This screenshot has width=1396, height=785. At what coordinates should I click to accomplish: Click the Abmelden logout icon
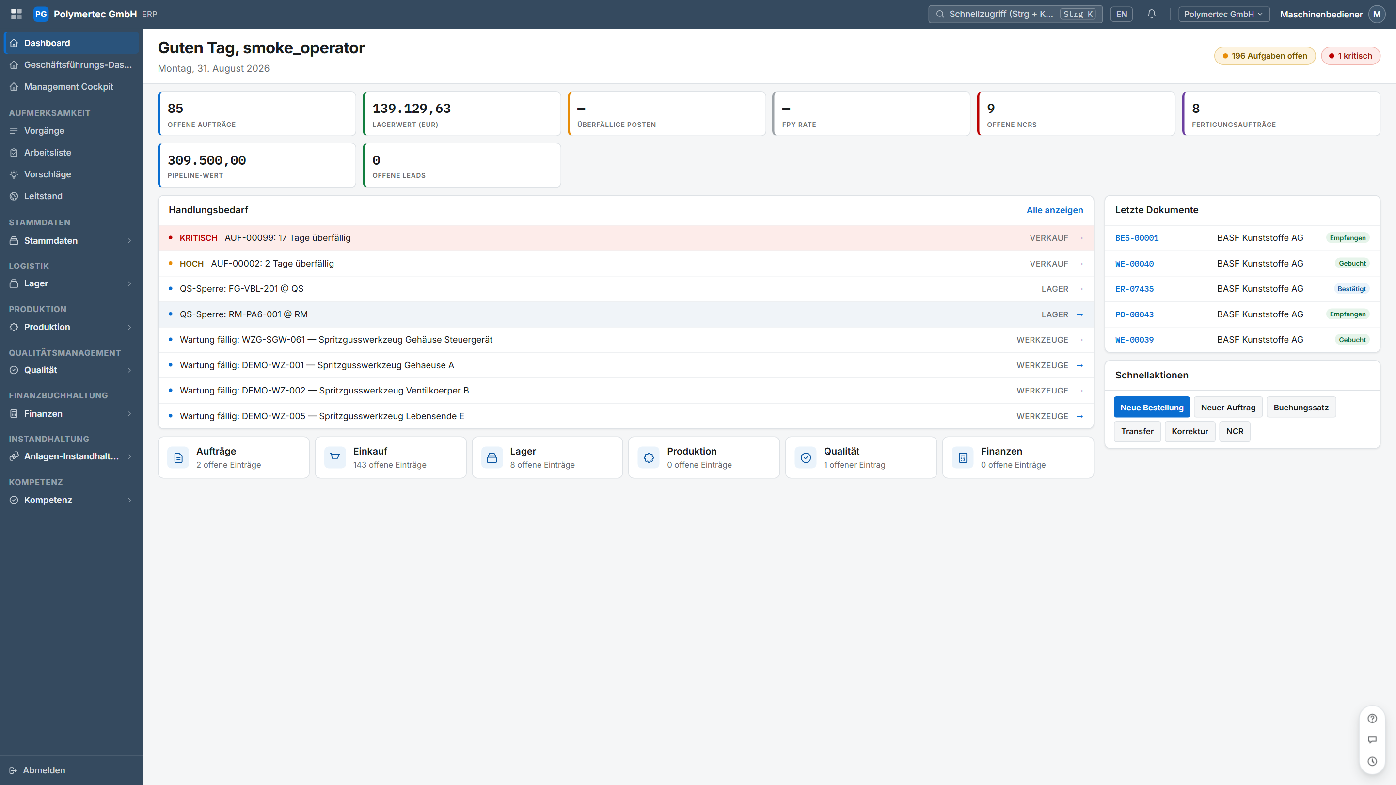14,770
